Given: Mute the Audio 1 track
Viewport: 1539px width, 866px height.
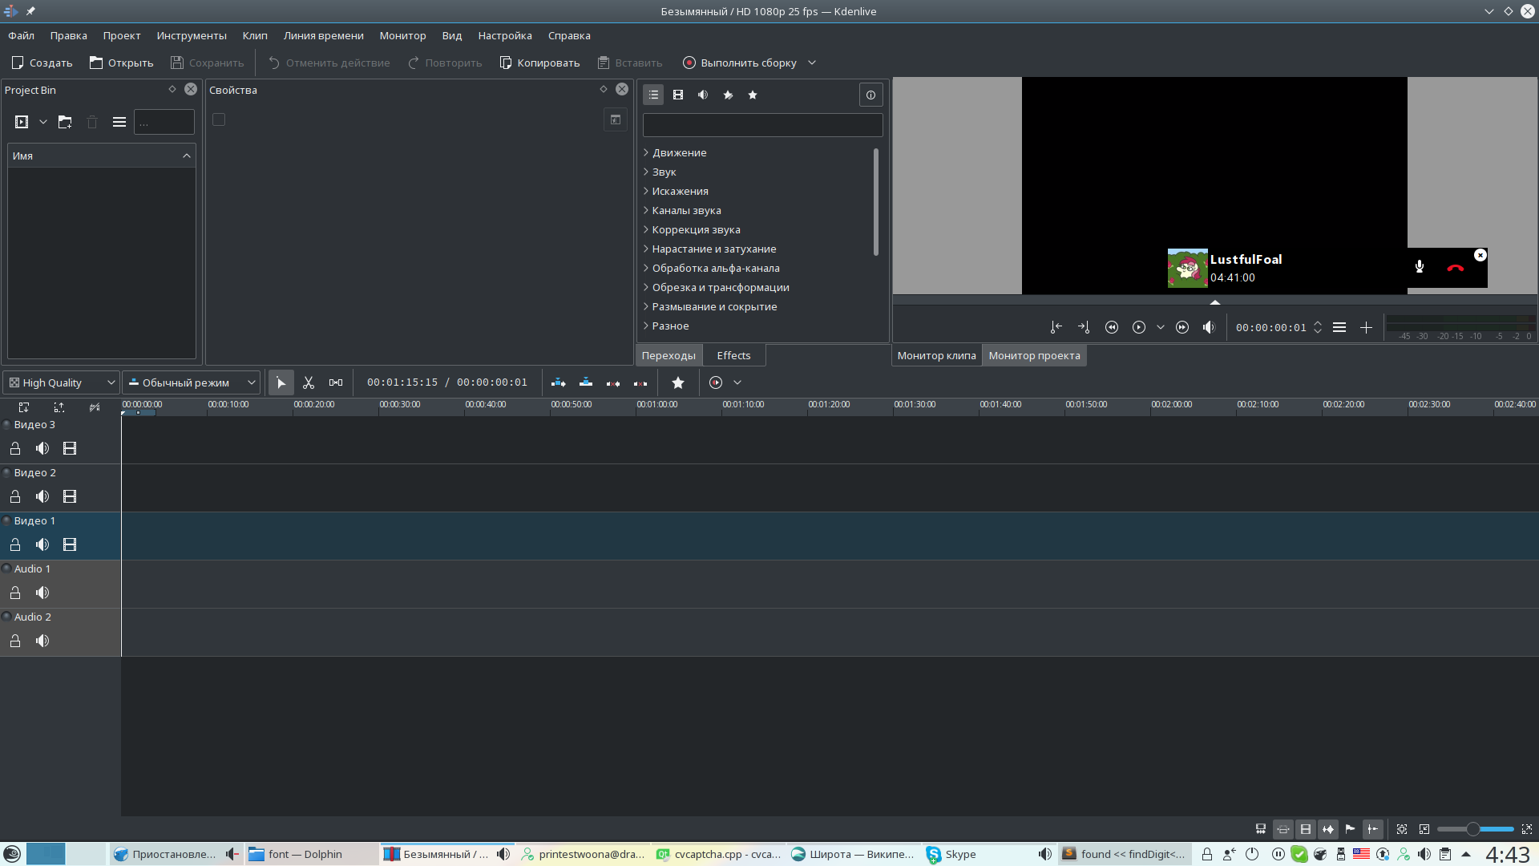Looking at the screenshot, I should pyautogui.click(x=42, y=593).
